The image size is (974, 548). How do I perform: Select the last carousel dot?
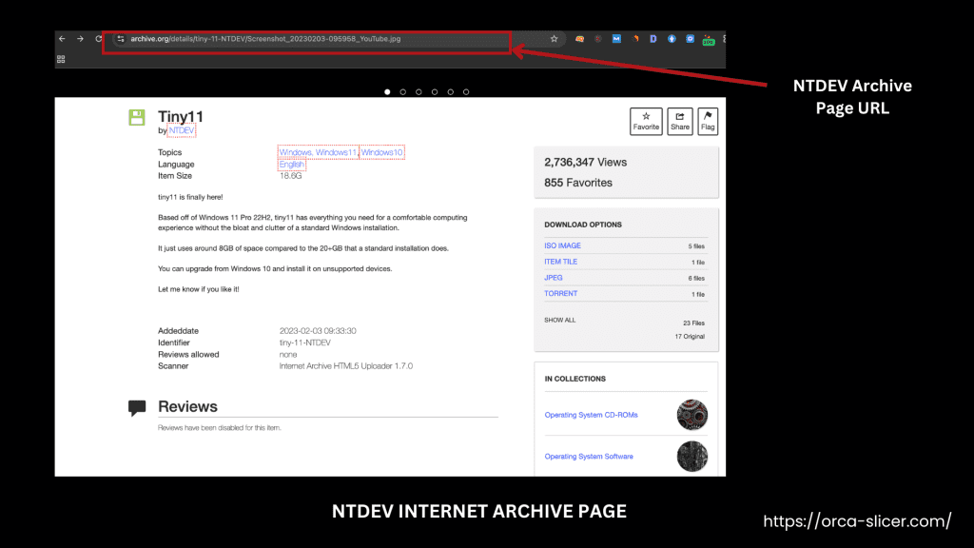click(x=466, y=91)
